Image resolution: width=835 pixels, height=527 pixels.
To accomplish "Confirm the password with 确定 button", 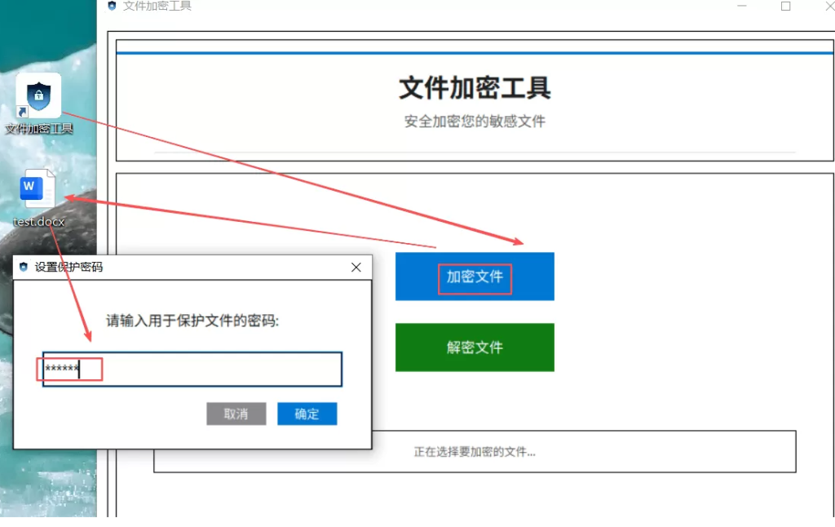I will point(307,414).
